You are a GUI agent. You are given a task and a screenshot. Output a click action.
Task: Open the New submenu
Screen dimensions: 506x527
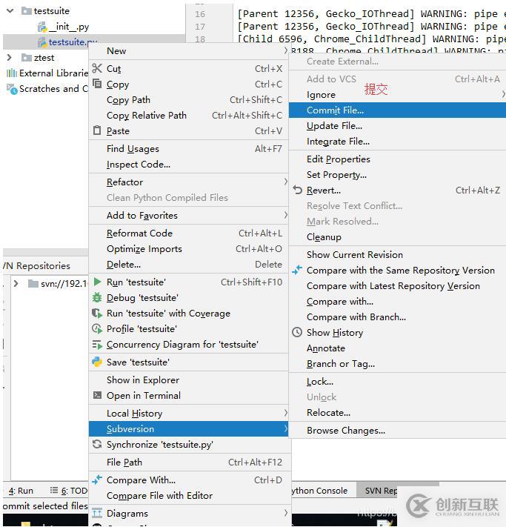coord(189,50)
